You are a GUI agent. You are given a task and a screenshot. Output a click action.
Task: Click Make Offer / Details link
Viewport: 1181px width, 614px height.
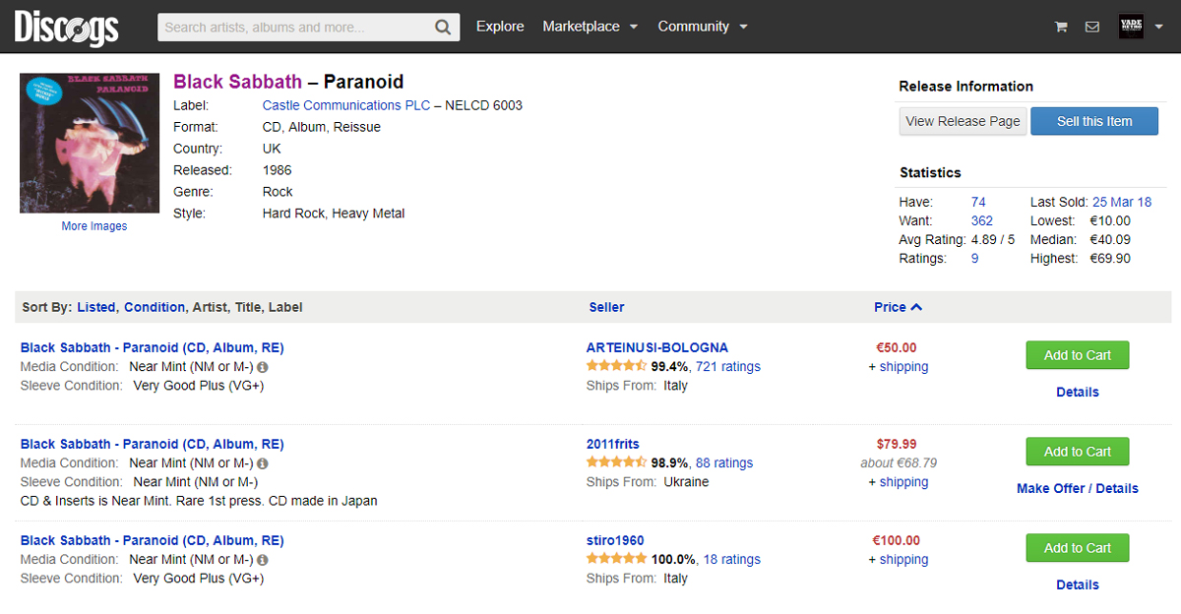point(1078,488)
